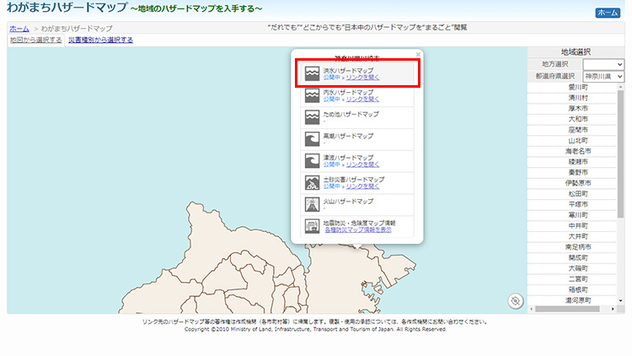This screenshot has height=356, width=632.
Task: Click the area list vertical scrollbar
Action: [x=621, y=169]
